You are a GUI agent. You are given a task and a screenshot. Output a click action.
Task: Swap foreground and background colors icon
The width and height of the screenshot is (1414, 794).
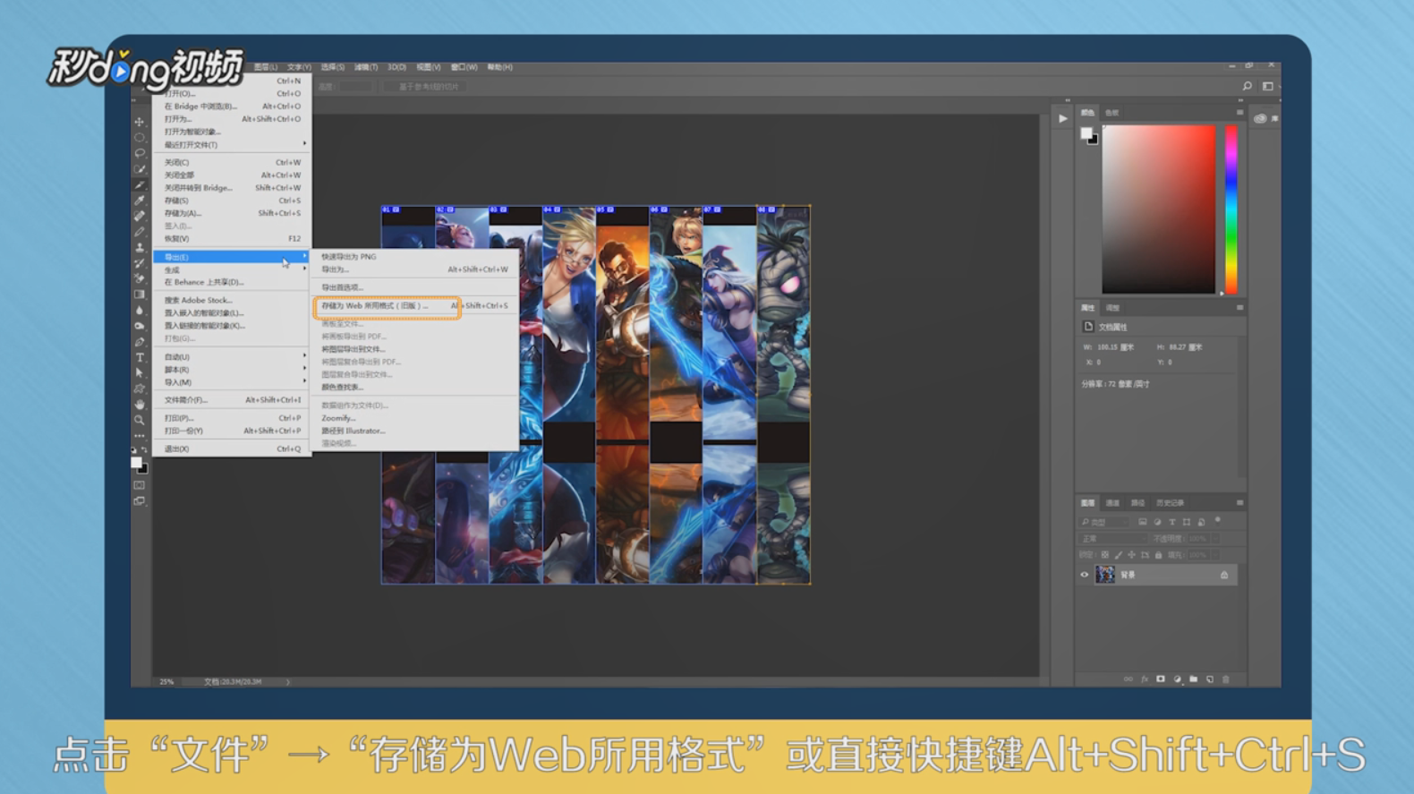point(145,450)
